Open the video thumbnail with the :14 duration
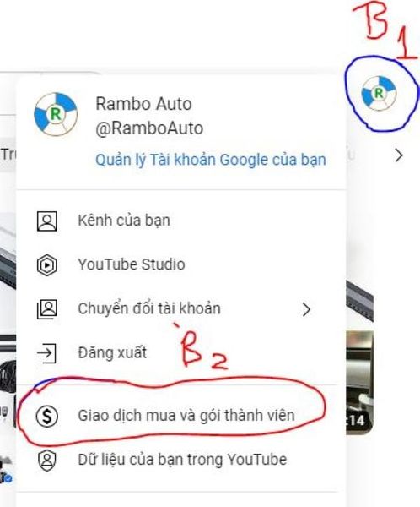 coord(359,383)
